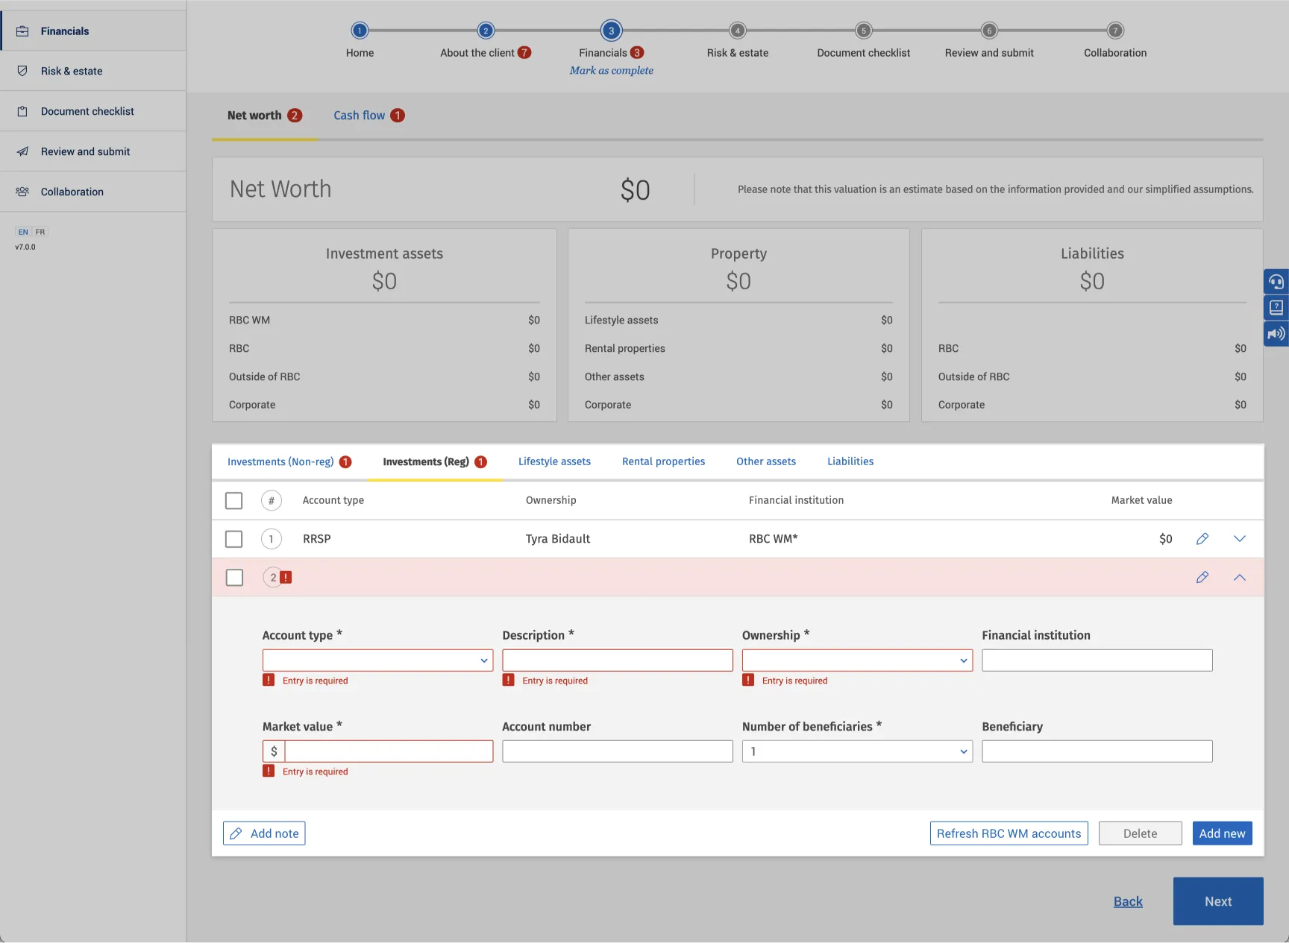
Task: Open the help question-mark icon
Action: pos(1276,307)
